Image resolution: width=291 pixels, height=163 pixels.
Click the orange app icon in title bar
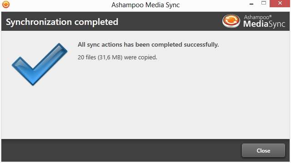click(x=6, y=5)
